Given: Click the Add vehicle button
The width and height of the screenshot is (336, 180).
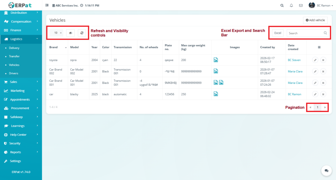Looking at the screenshot, I should (315, 20).
